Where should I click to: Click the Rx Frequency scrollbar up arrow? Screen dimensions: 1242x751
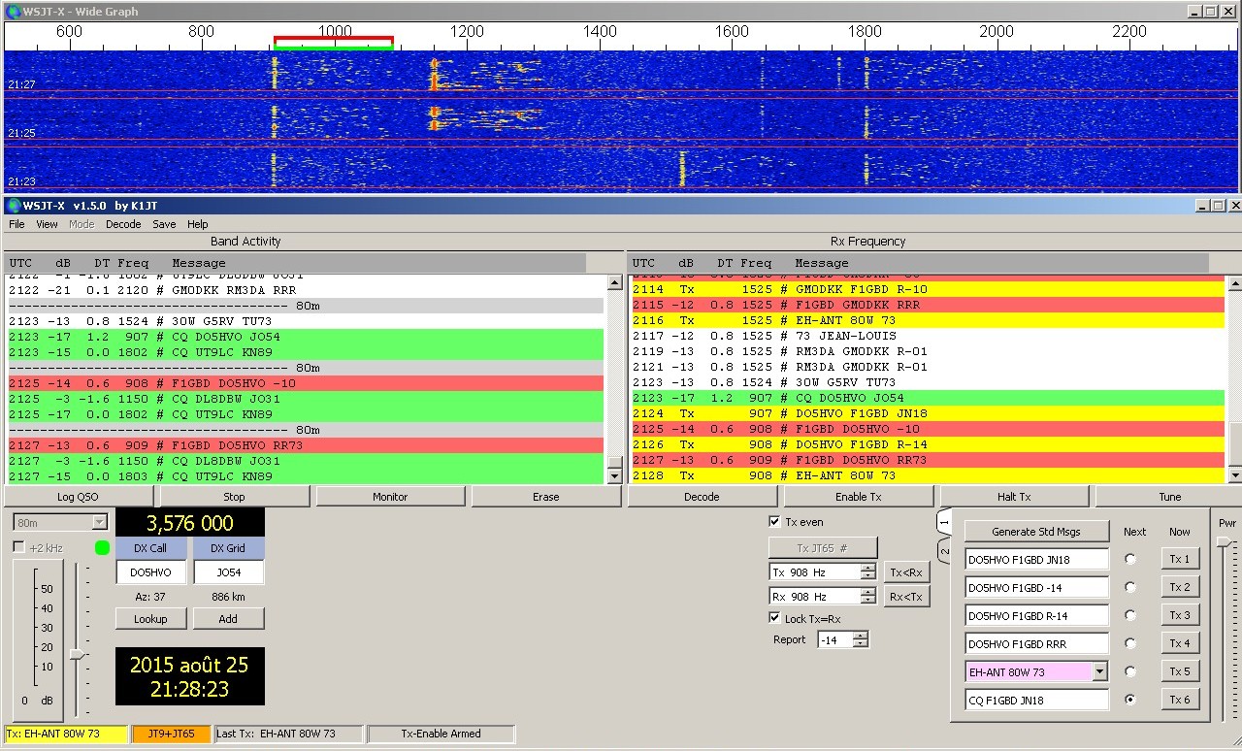(x=1234, y=283)
